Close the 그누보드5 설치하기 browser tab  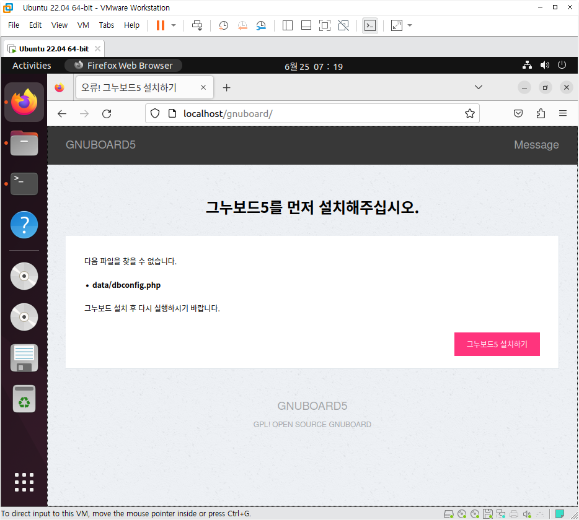pyautogui.click(x=203, y=87)
